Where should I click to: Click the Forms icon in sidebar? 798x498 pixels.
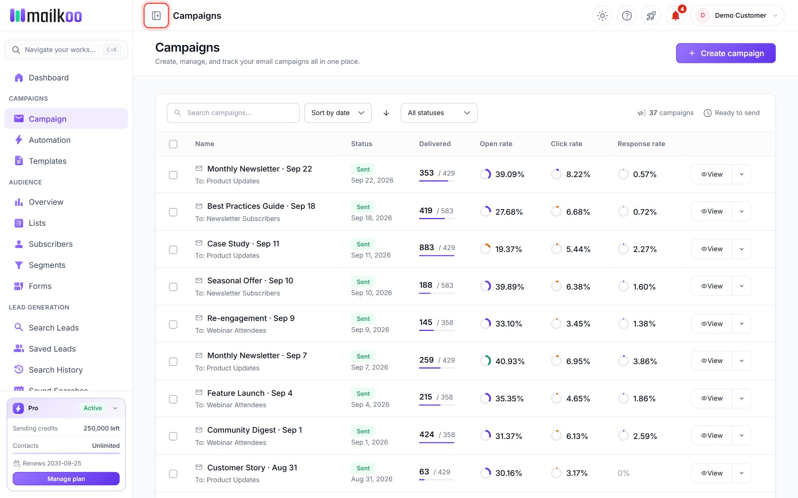point(18,286)
